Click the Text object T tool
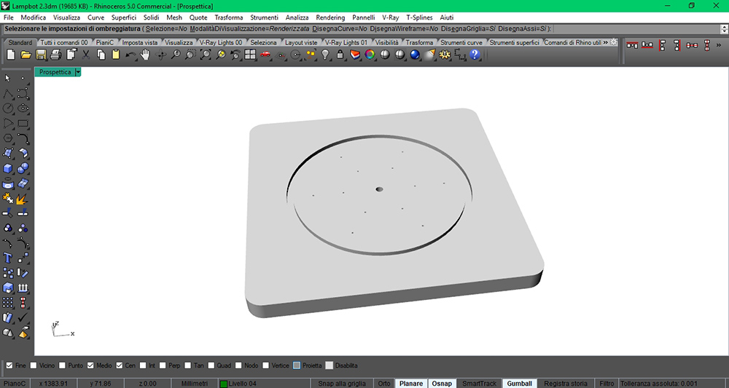Screen dimensions: 729x388 coord(8,258)
